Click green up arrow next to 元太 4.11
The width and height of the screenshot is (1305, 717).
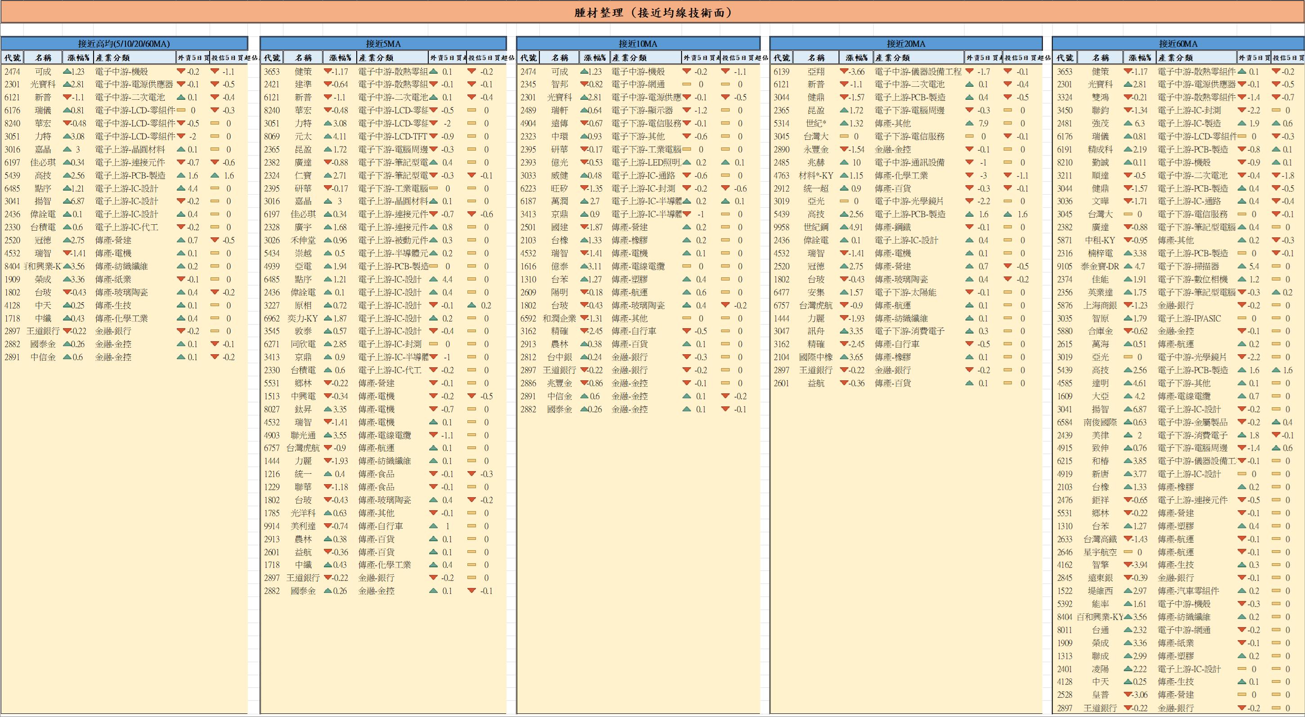(328, 136)
